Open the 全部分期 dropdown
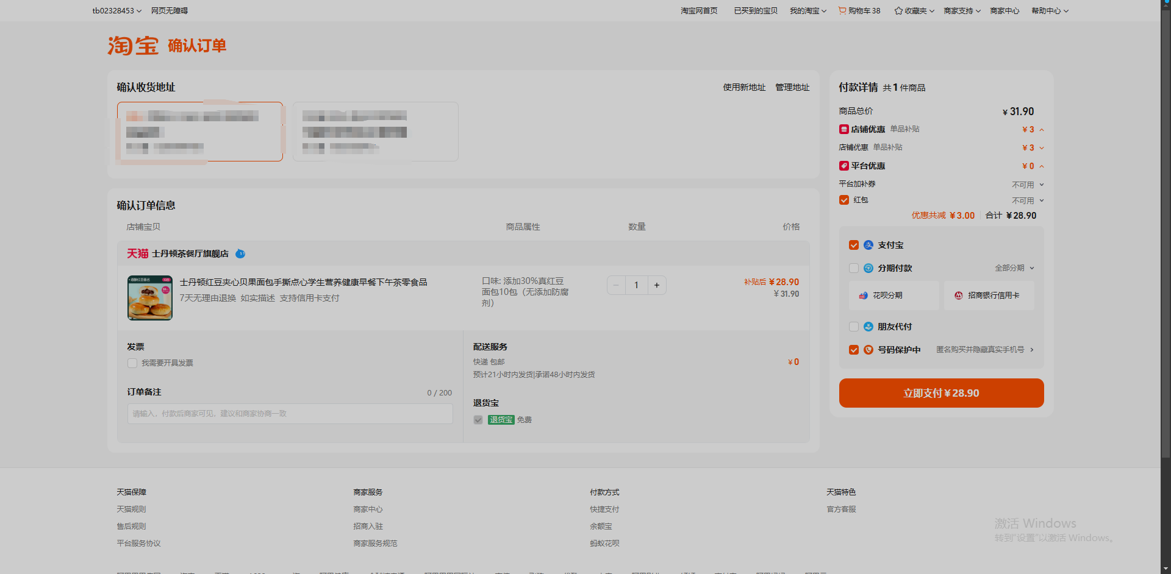1171x574 pixels. pyautogui.click(x=1015, y=268)
